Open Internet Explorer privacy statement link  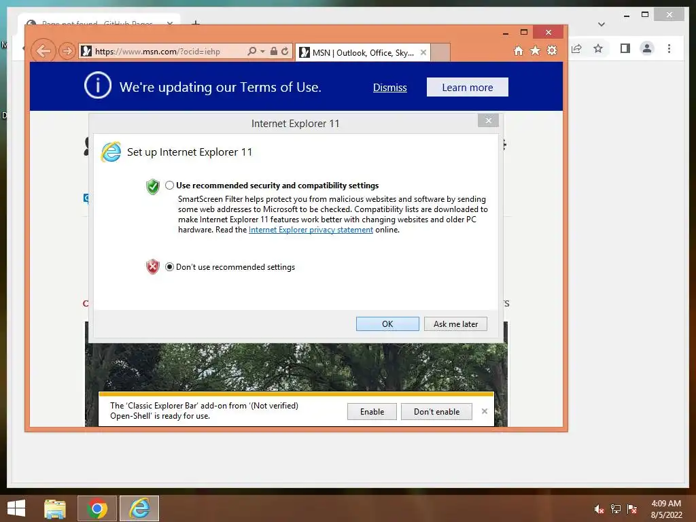click(x=311, y=230)
